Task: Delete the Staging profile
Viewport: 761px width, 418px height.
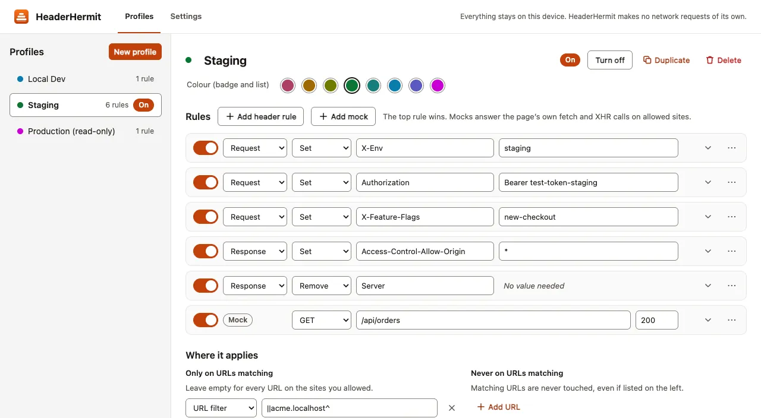Action: point(724,60)
